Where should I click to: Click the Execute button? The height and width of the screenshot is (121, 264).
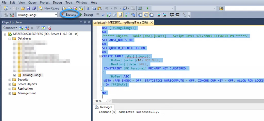coord(69,15)
